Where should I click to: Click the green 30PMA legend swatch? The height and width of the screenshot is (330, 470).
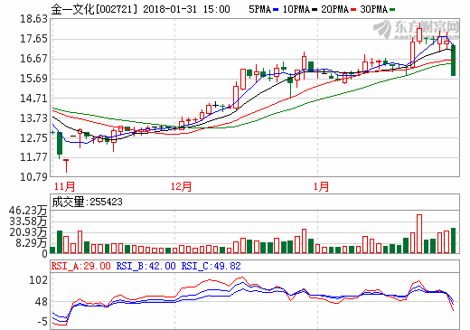[392, 10]
